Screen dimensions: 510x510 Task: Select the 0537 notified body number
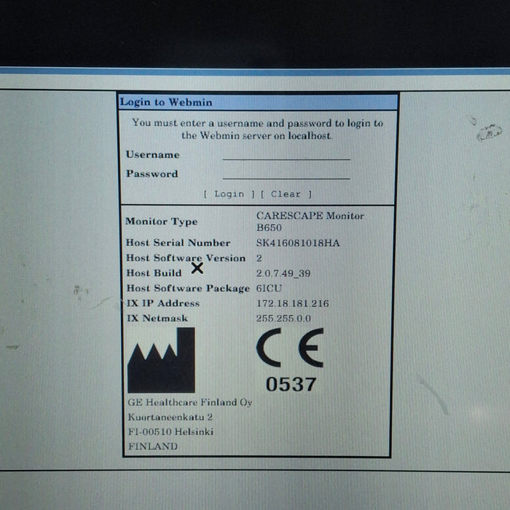pos(290,385)
